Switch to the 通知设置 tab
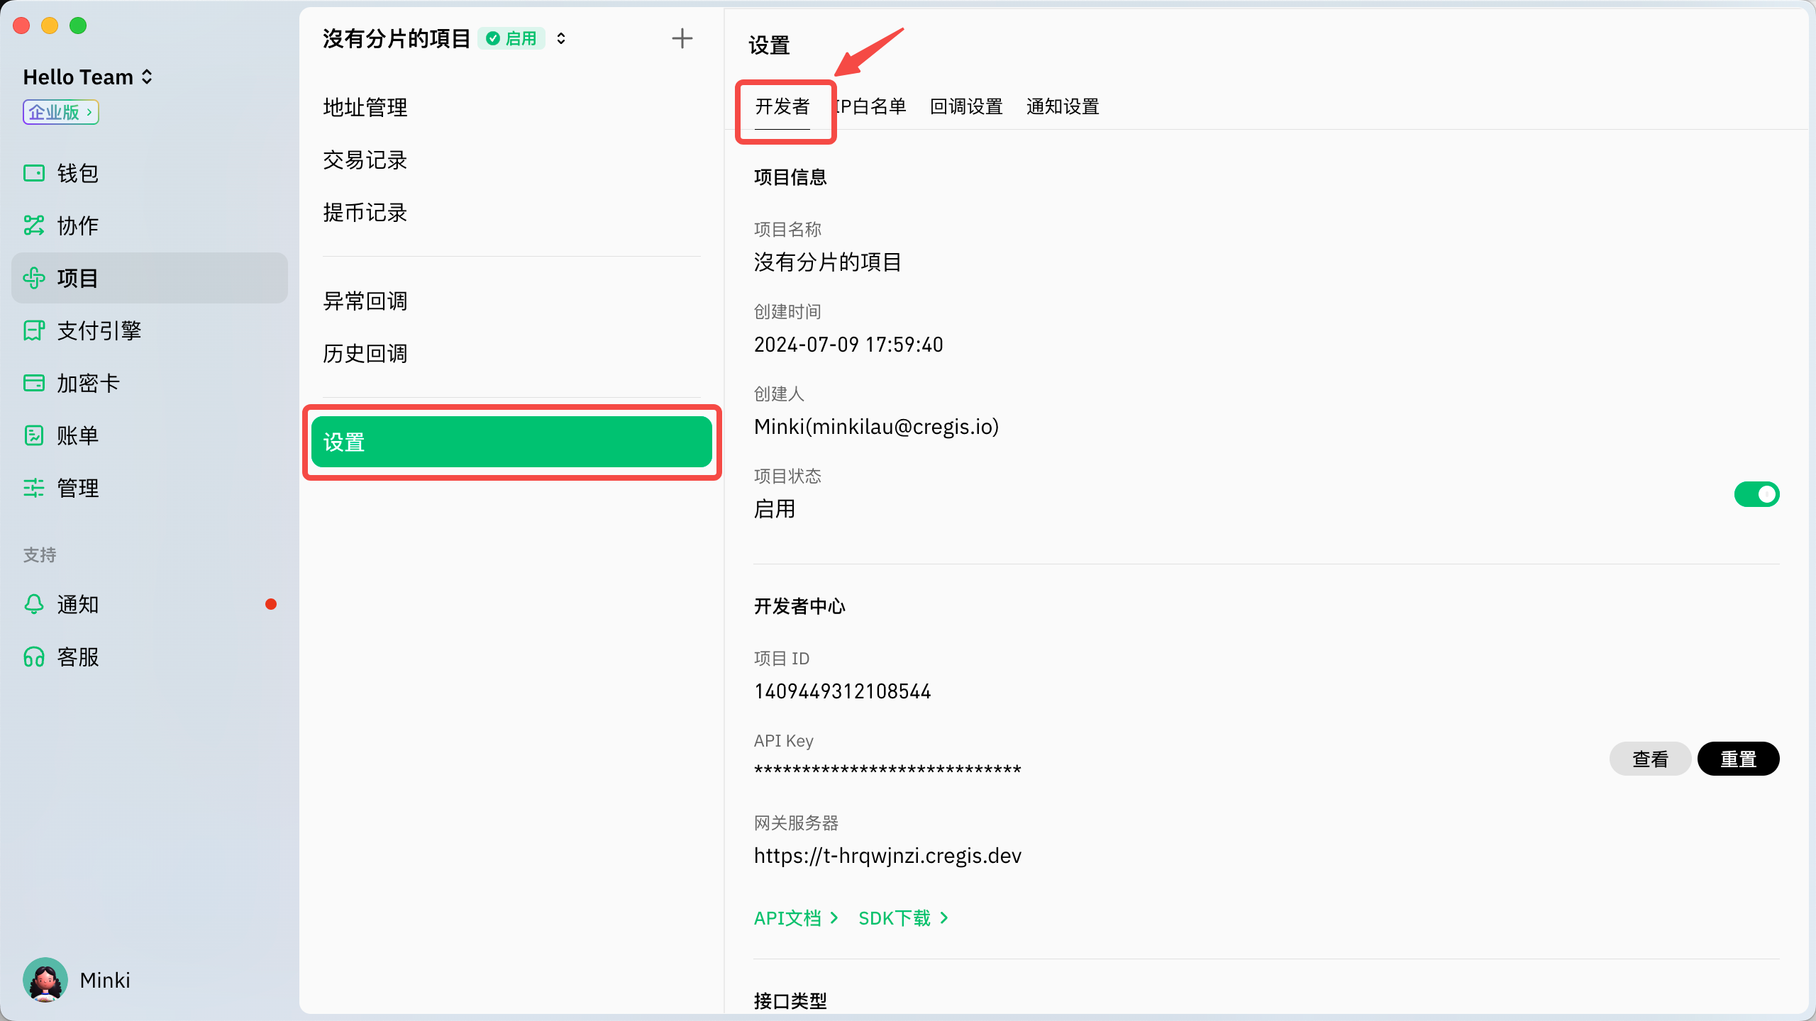The image size is (1816, 1021). pos(1063,106)
